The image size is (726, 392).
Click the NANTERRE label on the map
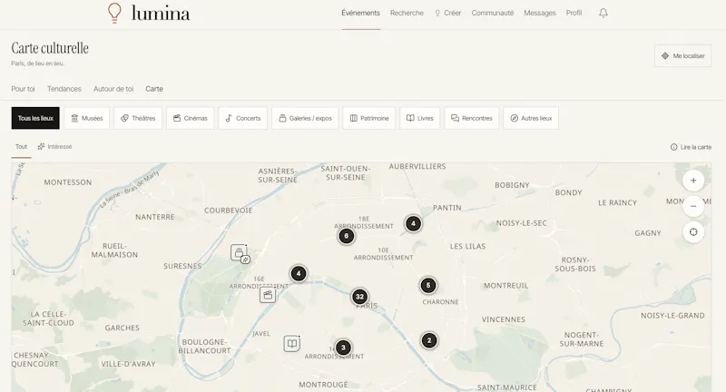click(x=154, y=217)
